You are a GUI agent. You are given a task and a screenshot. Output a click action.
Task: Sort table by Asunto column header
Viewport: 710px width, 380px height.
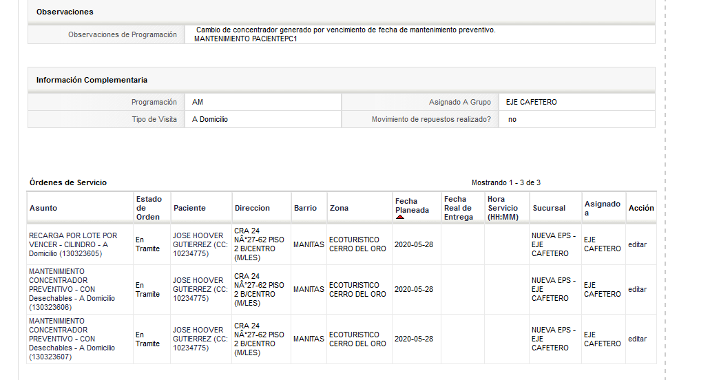tap(43, 208)
